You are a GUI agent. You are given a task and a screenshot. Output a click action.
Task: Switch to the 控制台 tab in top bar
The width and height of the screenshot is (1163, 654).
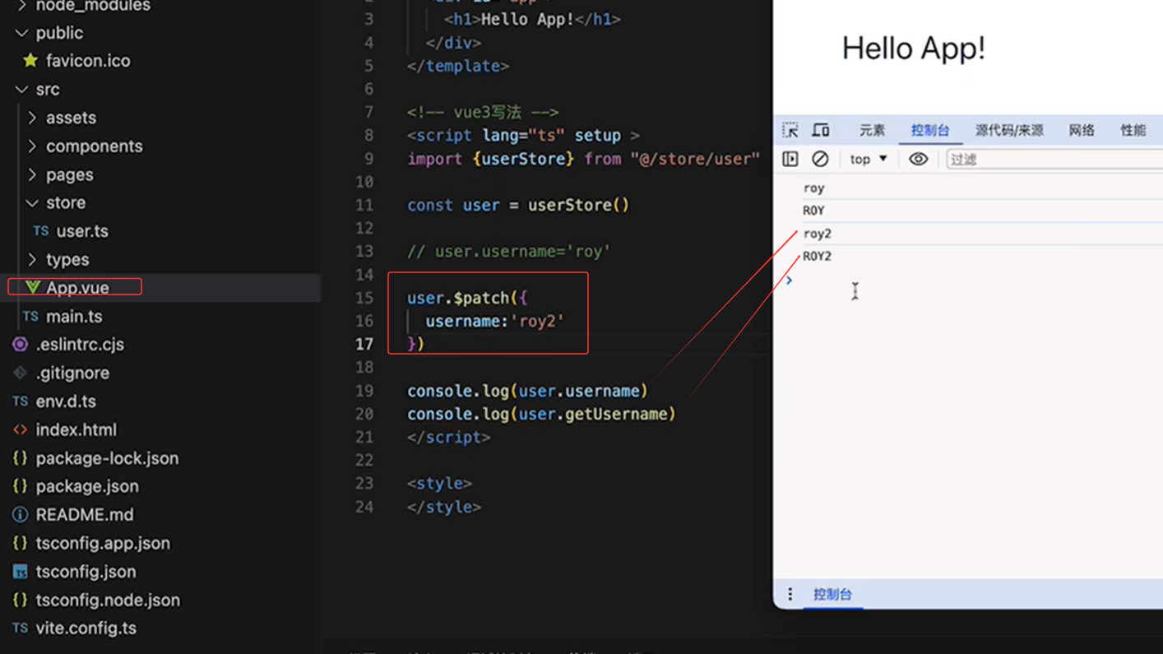click(929, 130)
